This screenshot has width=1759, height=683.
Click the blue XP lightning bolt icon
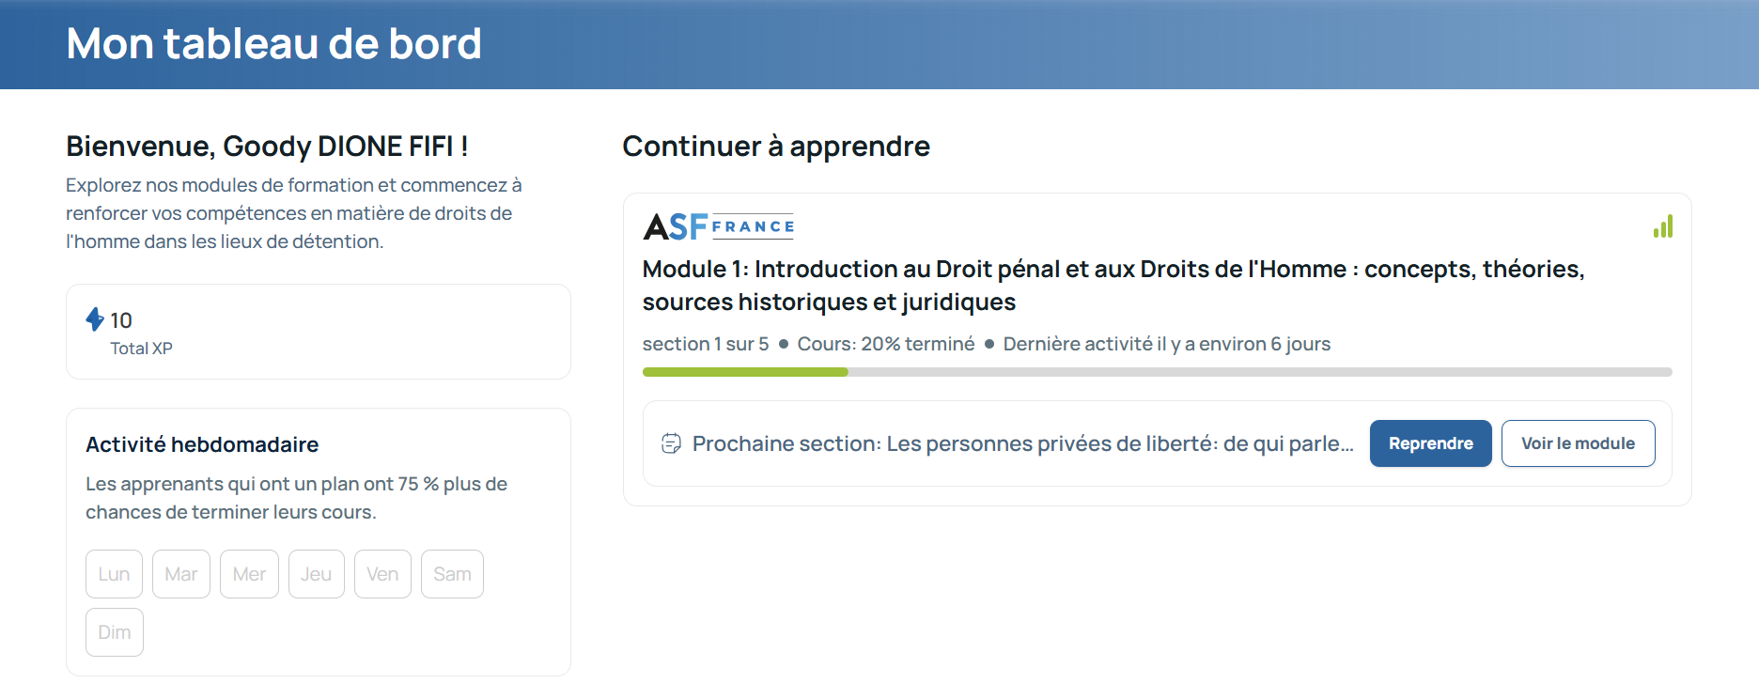tap(95, 319)
